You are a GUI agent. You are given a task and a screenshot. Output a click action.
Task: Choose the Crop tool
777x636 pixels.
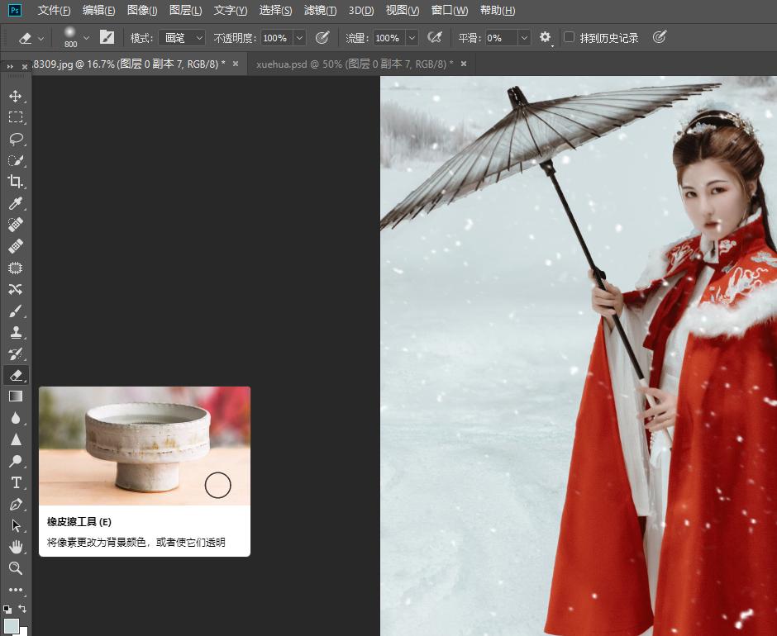pos(15,182)
